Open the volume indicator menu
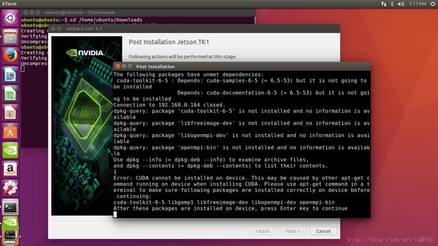 tap(401, 4)
